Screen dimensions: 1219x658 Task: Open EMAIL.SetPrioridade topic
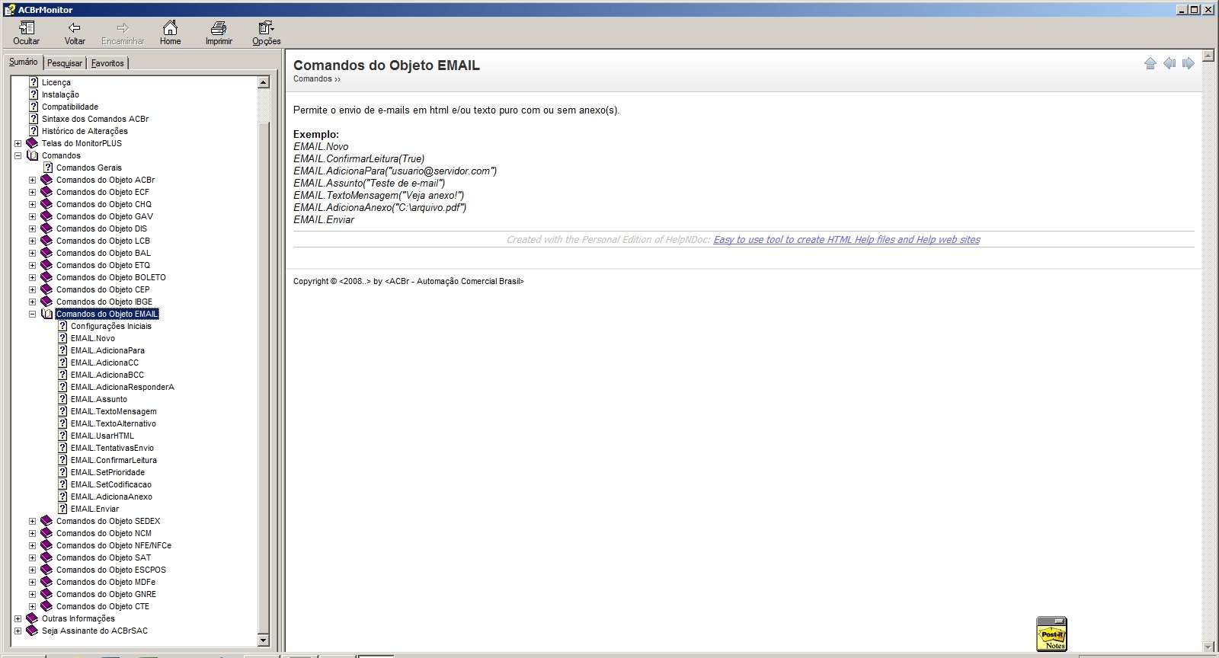[107, 472]
